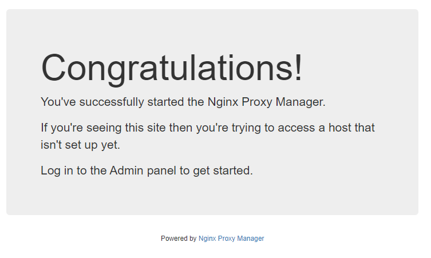This screenshot has width=431, height=258.
Task: Click the word "access" in the second paragraph
Action: (x=296, y=128)
